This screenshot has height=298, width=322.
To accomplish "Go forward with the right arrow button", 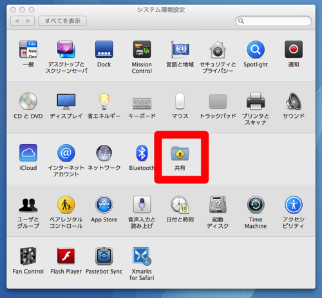I will point(28,21).
